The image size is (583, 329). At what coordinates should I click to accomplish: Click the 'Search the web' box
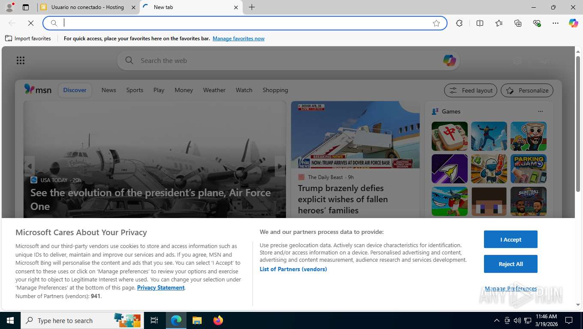(x=288, y=60)
